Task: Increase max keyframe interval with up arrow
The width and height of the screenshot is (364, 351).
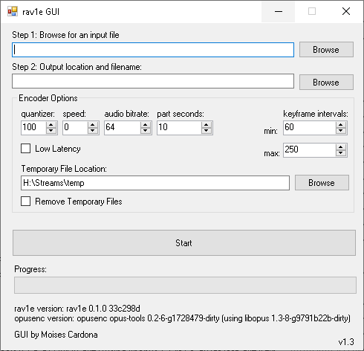Action: (x=341, y=147)
